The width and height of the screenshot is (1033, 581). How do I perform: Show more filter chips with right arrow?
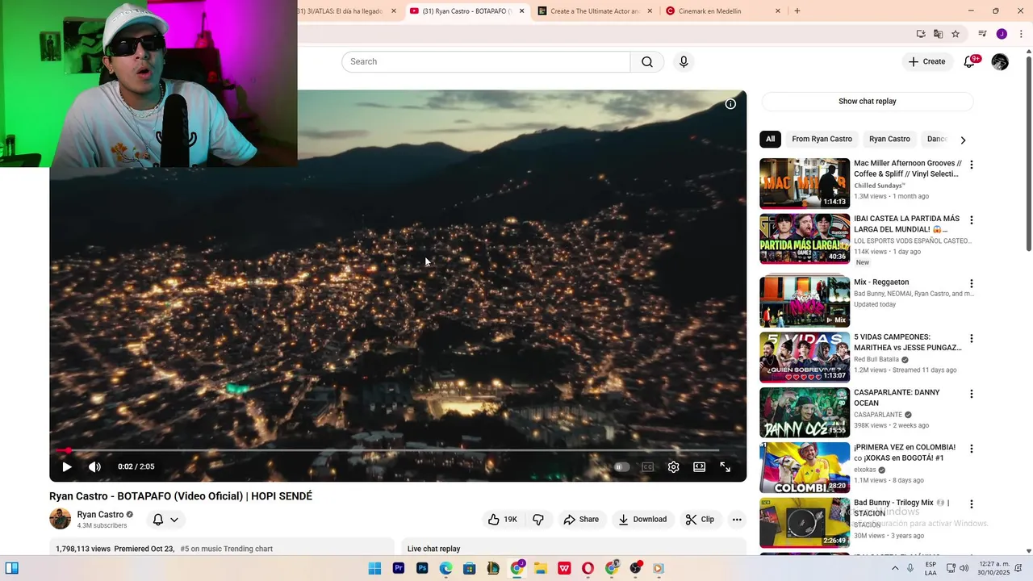(x=963, y=140)
